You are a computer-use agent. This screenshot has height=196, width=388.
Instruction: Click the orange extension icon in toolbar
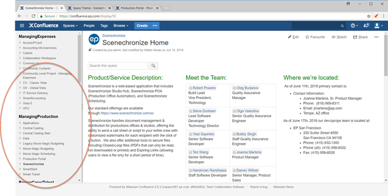(376, 16)
